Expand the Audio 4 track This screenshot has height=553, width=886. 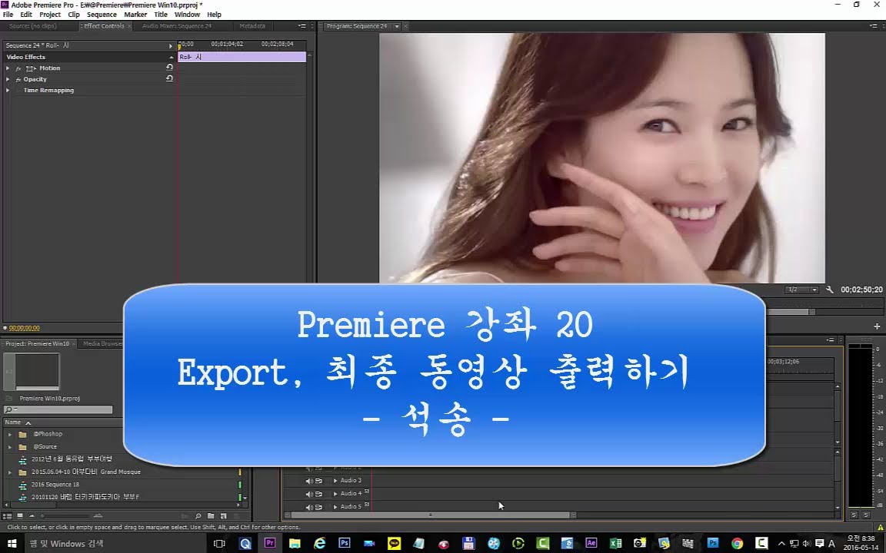click(x=335, y=494)
